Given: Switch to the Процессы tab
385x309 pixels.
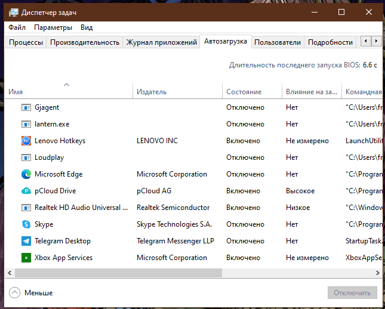Looking at the screenshot, I should [26, 42].
